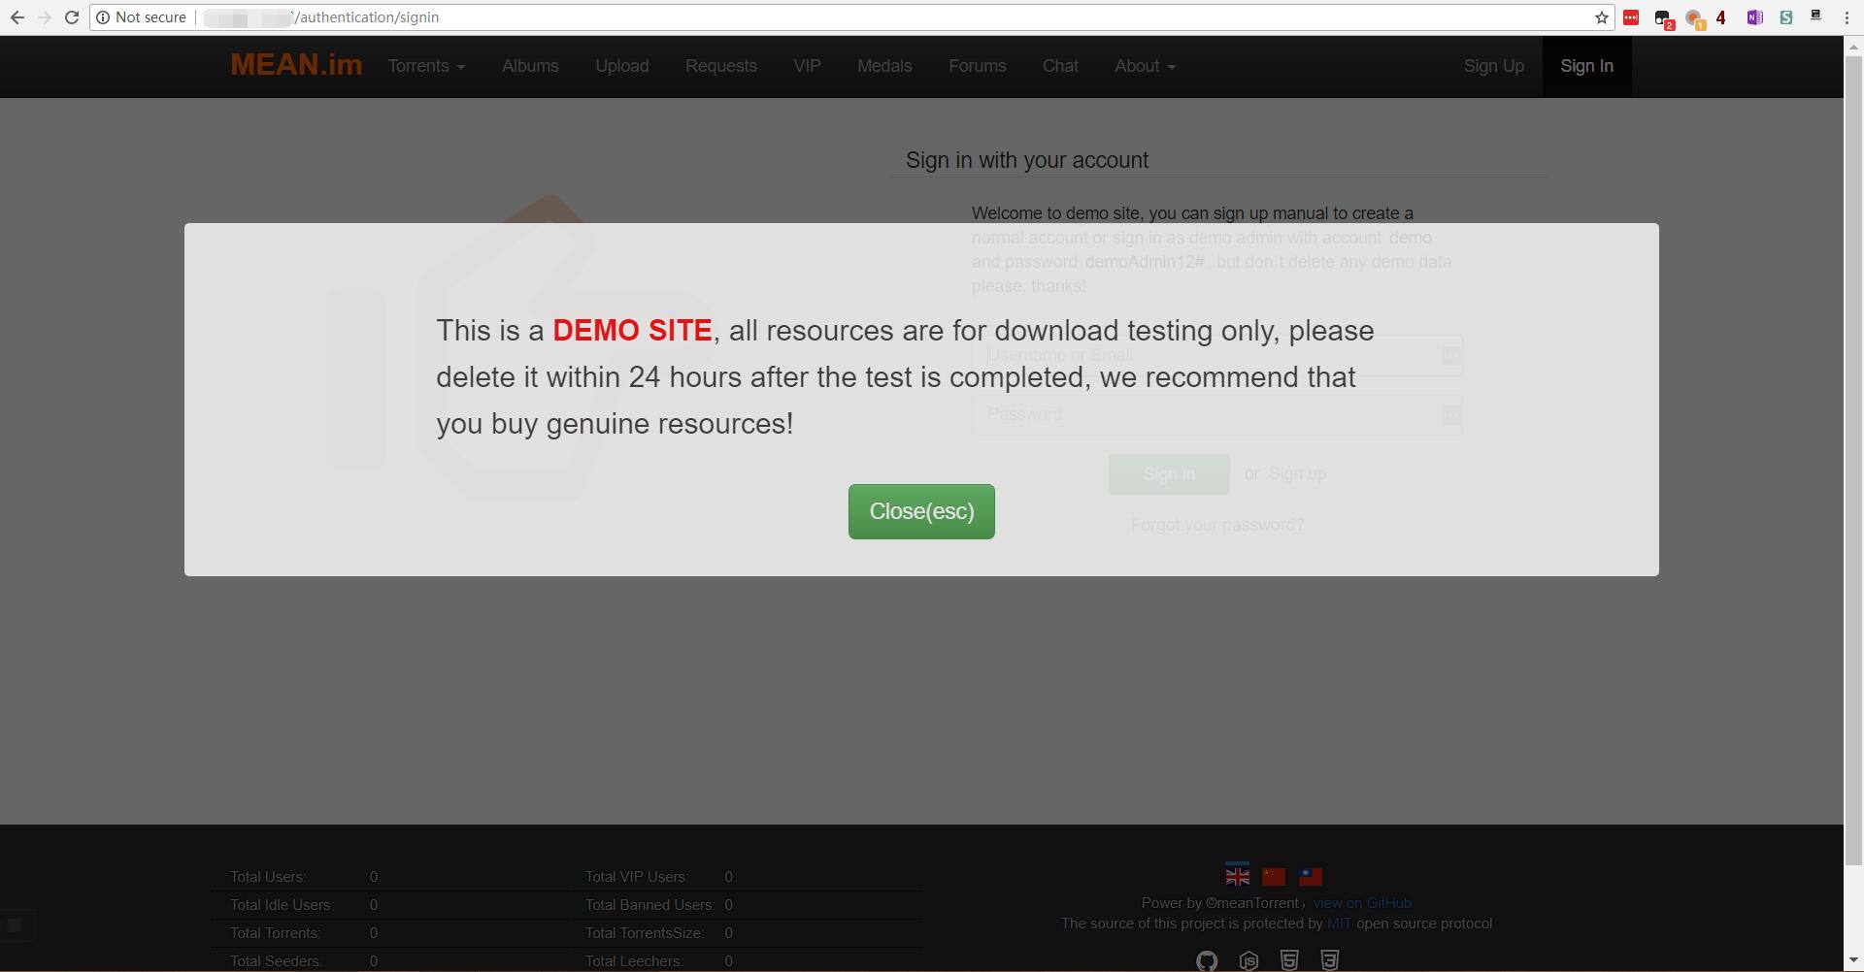
Task: Click the small black calculator-like extension icon
Action: click(x=1815, y=16)
